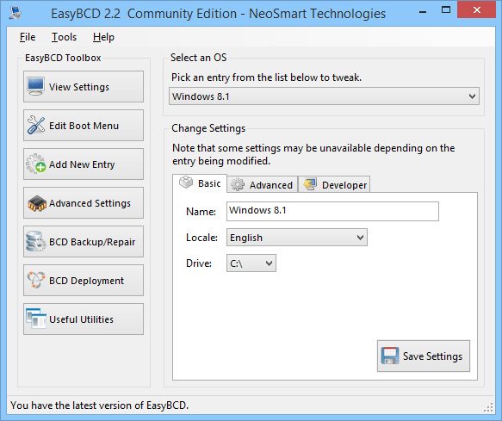Click the computer icon on Developer tab
502x421 pixels.
[310, 185]
